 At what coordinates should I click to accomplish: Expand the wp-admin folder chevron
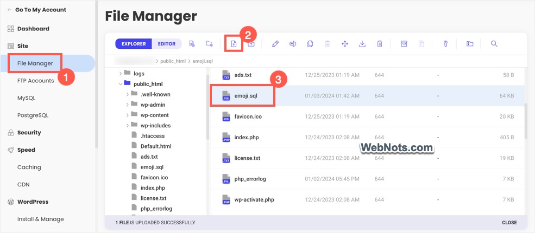coord(127,105)
